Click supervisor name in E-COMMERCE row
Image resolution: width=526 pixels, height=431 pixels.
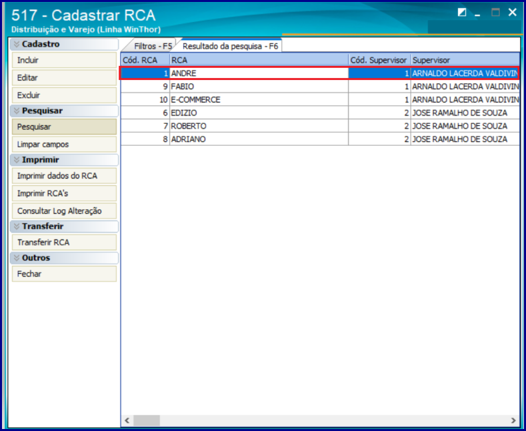point(465,99)
